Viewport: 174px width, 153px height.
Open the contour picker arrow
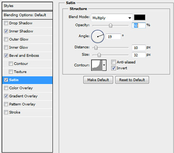click(104, 65)
